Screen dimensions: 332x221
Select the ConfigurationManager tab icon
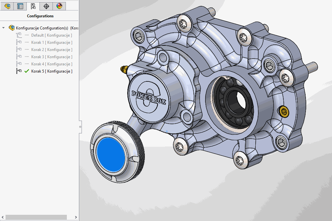(33, 6)
